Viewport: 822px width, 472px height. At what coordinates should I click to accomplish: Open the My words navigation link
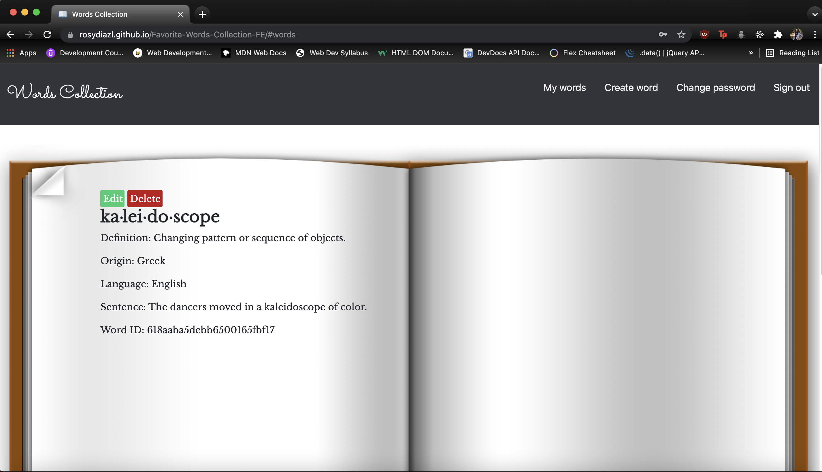(565, 87)
